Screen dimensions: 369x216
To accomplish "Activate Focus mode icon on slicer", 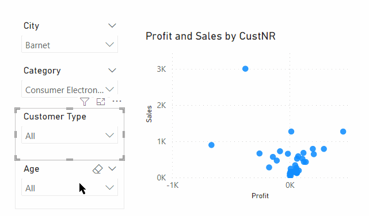I will [101, 102].
